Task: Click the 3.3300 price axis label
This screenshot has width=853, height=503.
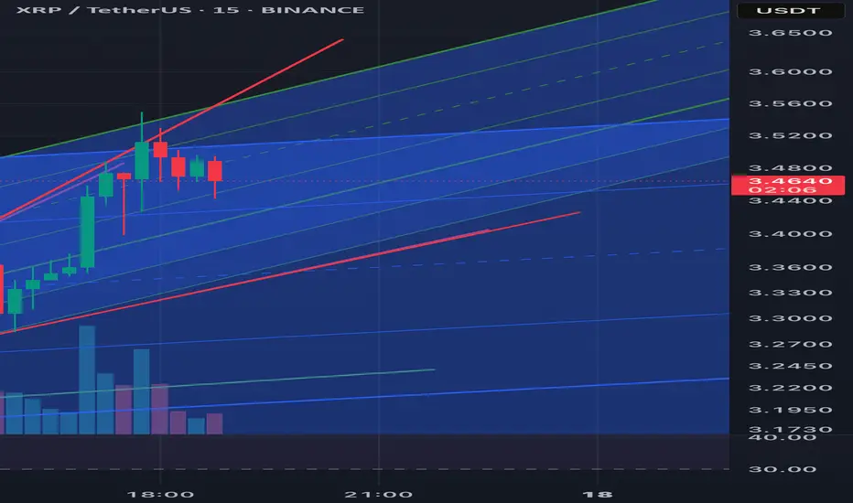Action: pos(791,293)
